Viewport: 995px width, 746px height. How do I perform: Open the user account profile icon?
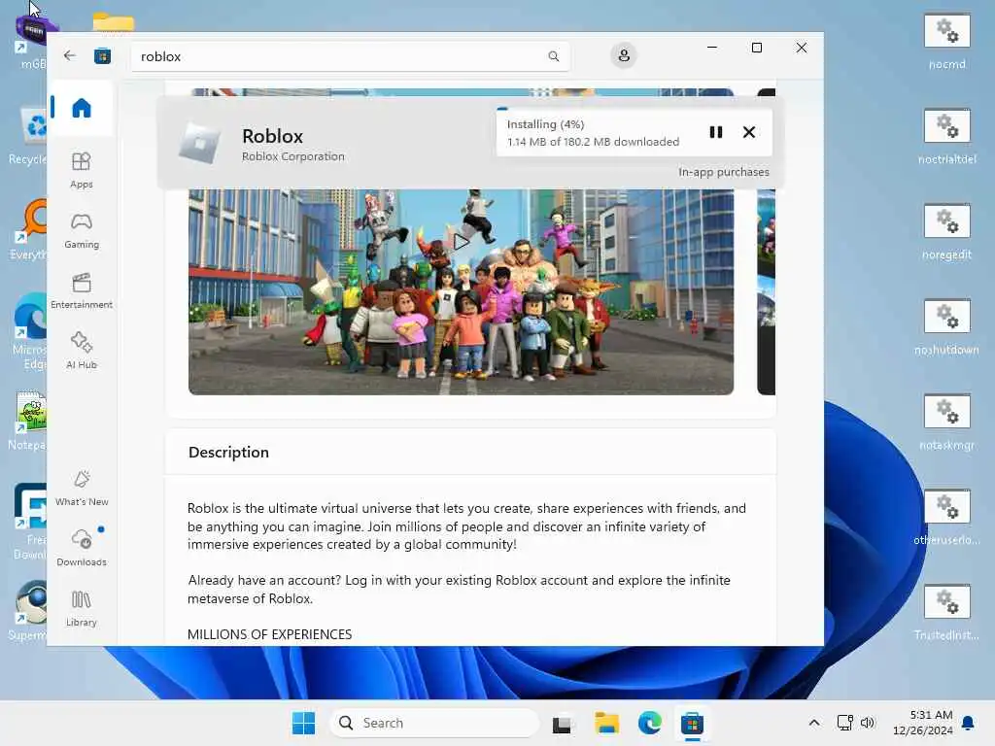click(624, 55)
